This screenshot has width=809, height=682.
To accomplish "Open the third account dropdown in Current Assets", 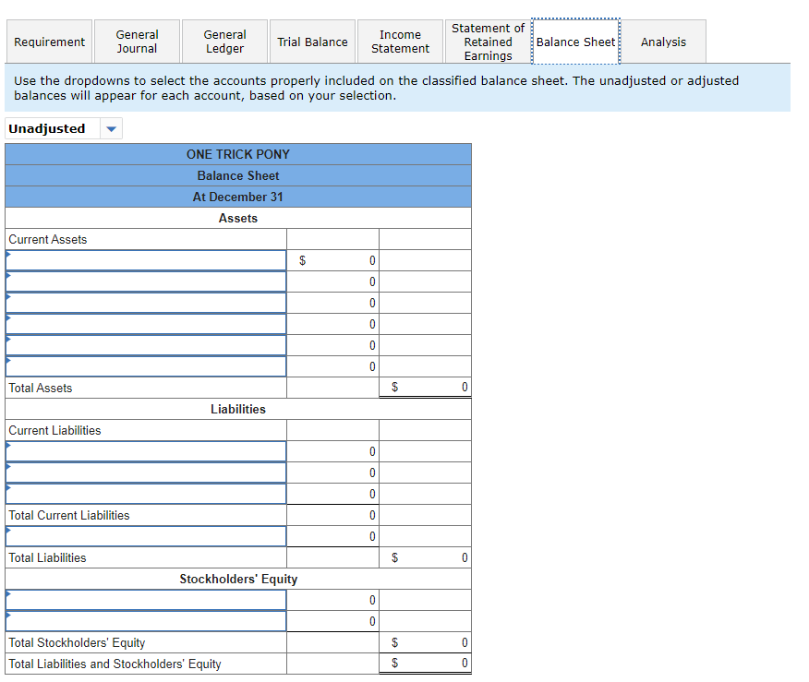I will pyautogui.click(x=145, y=303).
